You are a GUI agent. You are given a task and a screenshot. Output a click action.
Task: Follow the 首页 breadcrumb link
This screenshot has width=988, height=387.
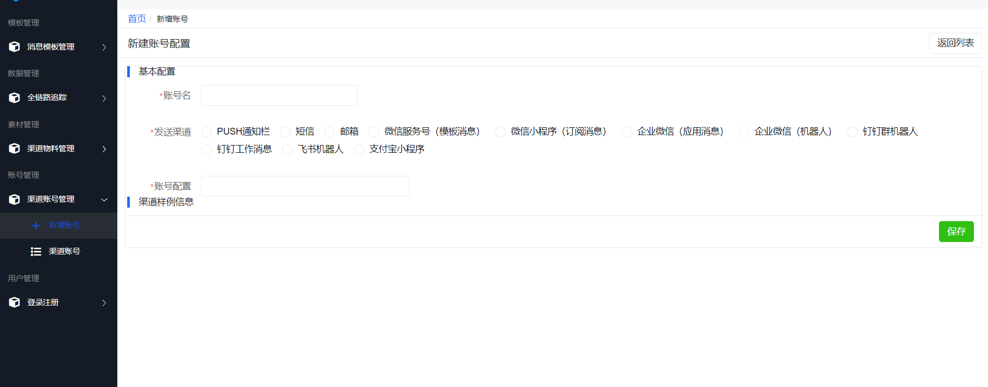point(137,19)
